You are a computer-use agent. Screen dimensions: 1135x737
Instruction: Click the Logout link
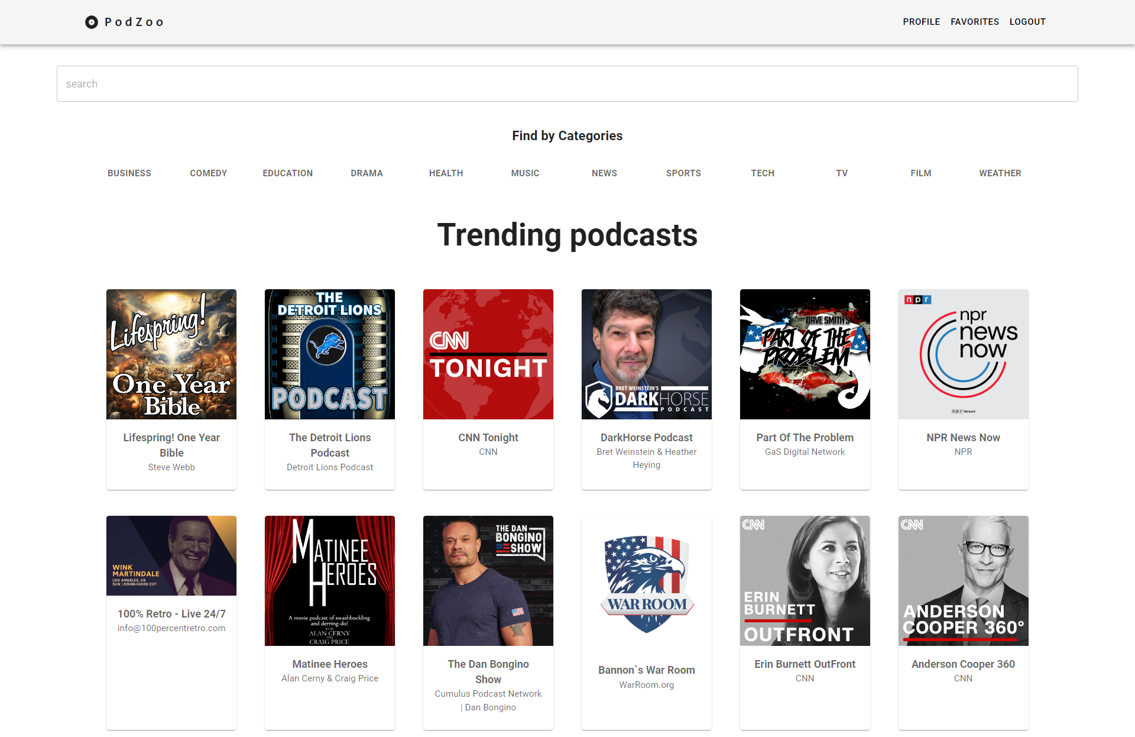click(1027, 22)
